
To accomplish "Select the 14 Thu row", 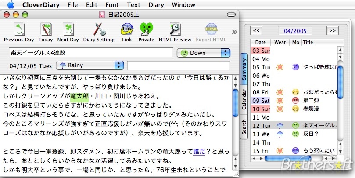I will click(294, 142).
